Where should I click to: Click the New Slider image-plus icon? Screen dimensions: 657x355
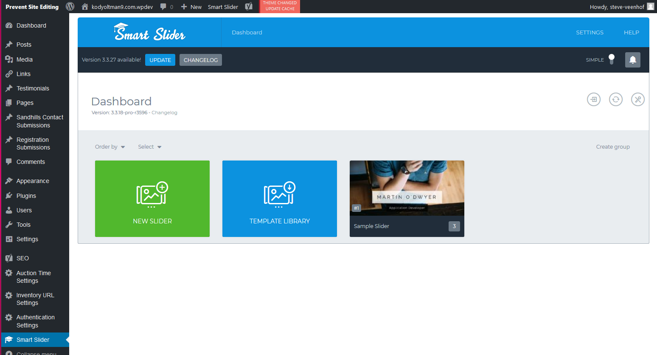pos(152,194)
